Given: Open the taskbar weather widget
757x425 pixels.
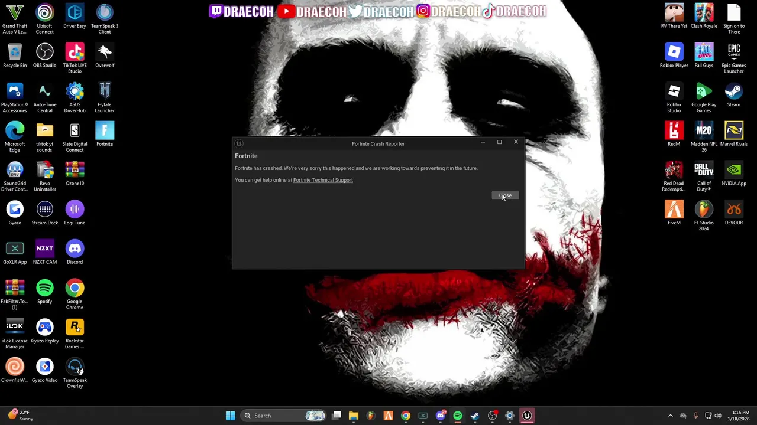Looking at the screenshot, I should (x=20, y=416).
